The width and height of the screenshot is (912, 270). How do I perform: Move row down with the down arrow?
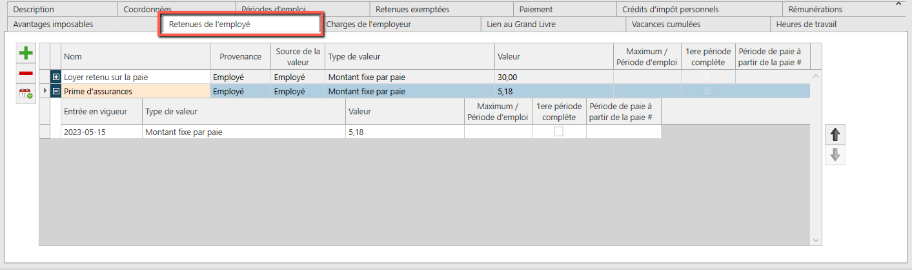835,155
